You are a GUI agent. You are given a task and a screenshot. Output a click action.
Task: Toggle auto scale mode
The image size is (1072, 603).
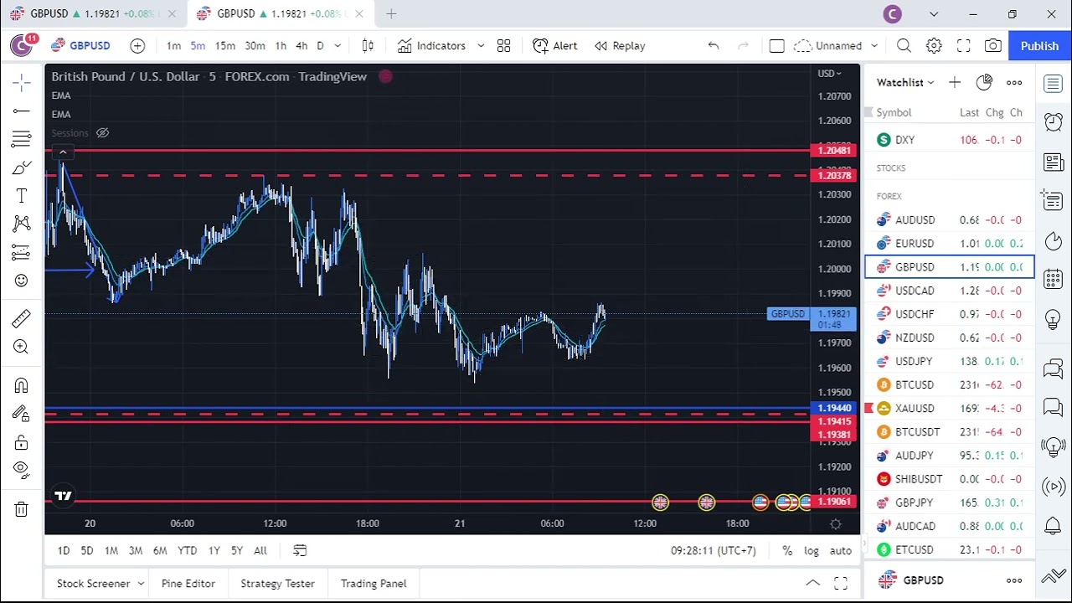840,550
